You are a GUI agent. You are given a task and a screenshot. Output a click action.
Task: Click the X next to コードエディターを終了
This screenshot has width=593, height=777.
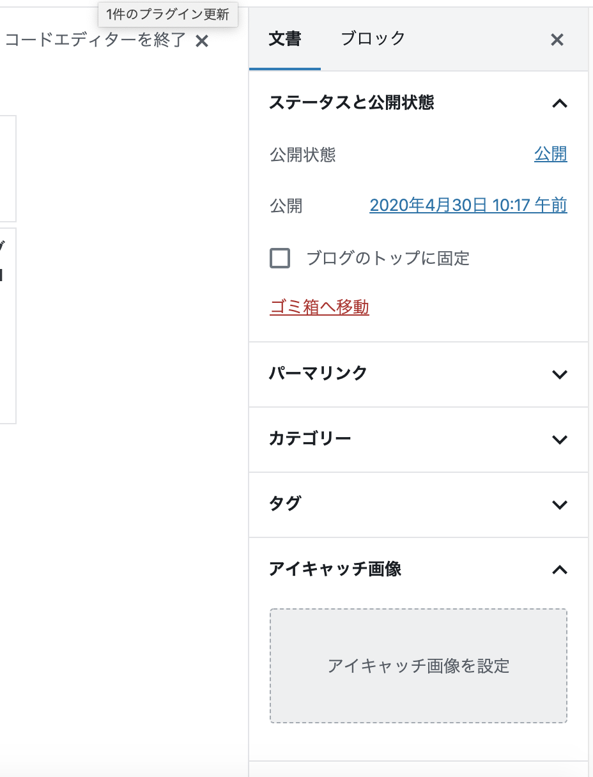(x=203, y=41)
